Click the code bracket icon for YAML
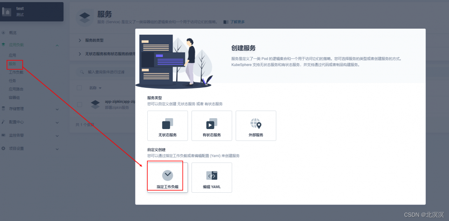 tap(212, 175)
